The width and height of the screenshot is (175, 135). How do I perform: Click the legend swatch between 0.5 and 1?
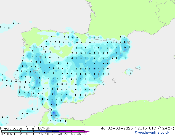click(x=11, y=131)
